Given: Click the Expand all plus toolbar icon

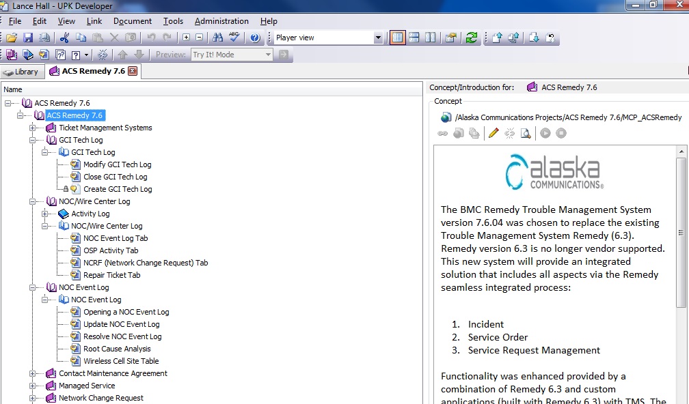Looking at the screenshot, I should coord(186,38).
